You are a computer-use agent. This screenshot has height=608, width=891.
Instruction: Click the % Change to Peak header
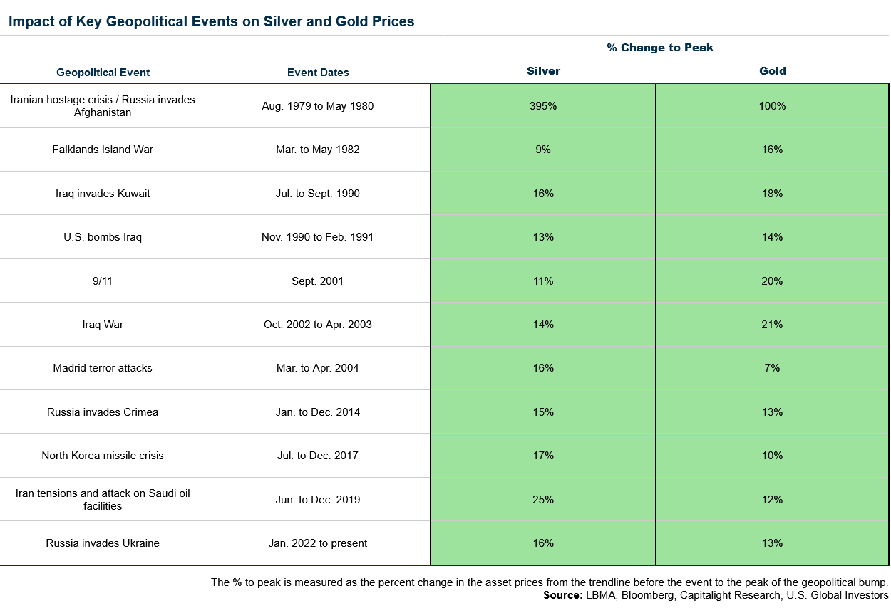click(x=660, y=48)
